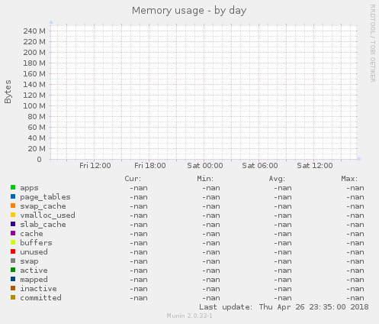Click the purple cache legend swatch
This screenshot has width=379, height=324.
point(13,233)
